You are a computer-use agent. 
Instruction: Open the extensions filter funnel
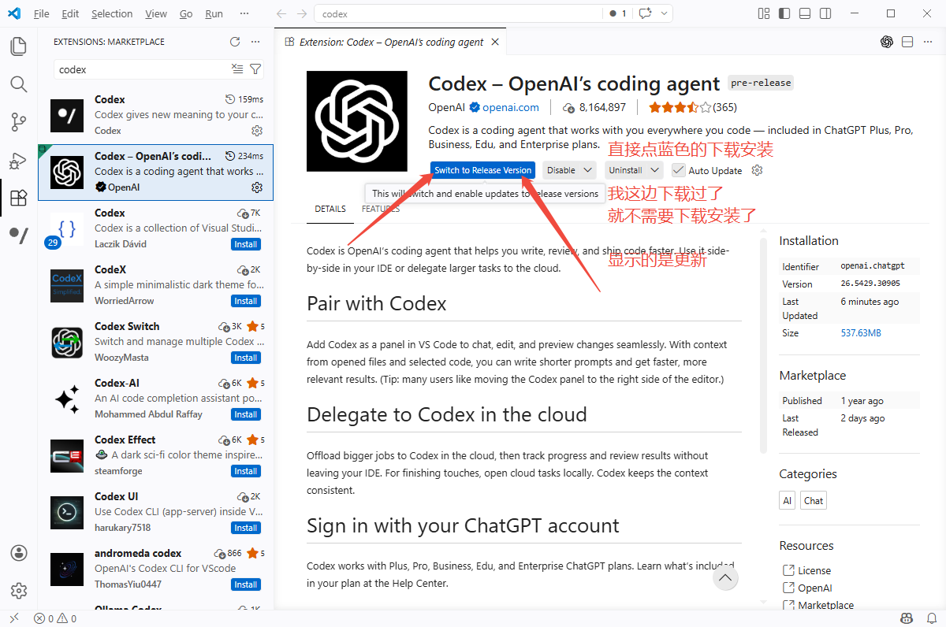coord(255,69)
